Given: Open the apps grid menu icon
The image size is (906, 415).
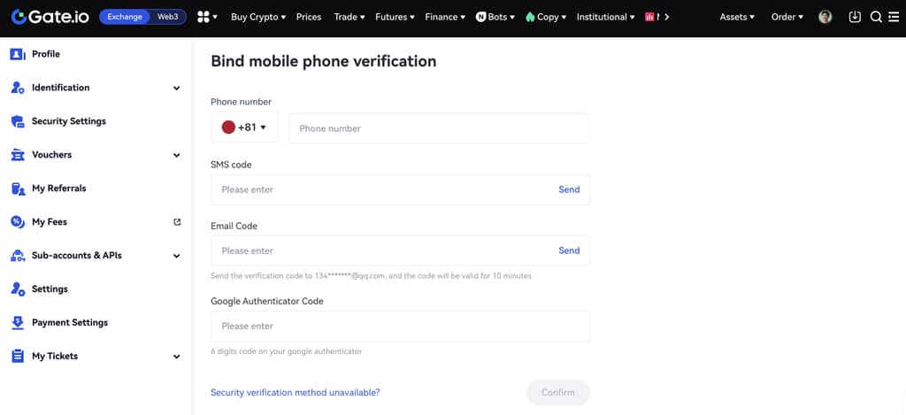Looking at the screenshot, I should pos(203,17).
